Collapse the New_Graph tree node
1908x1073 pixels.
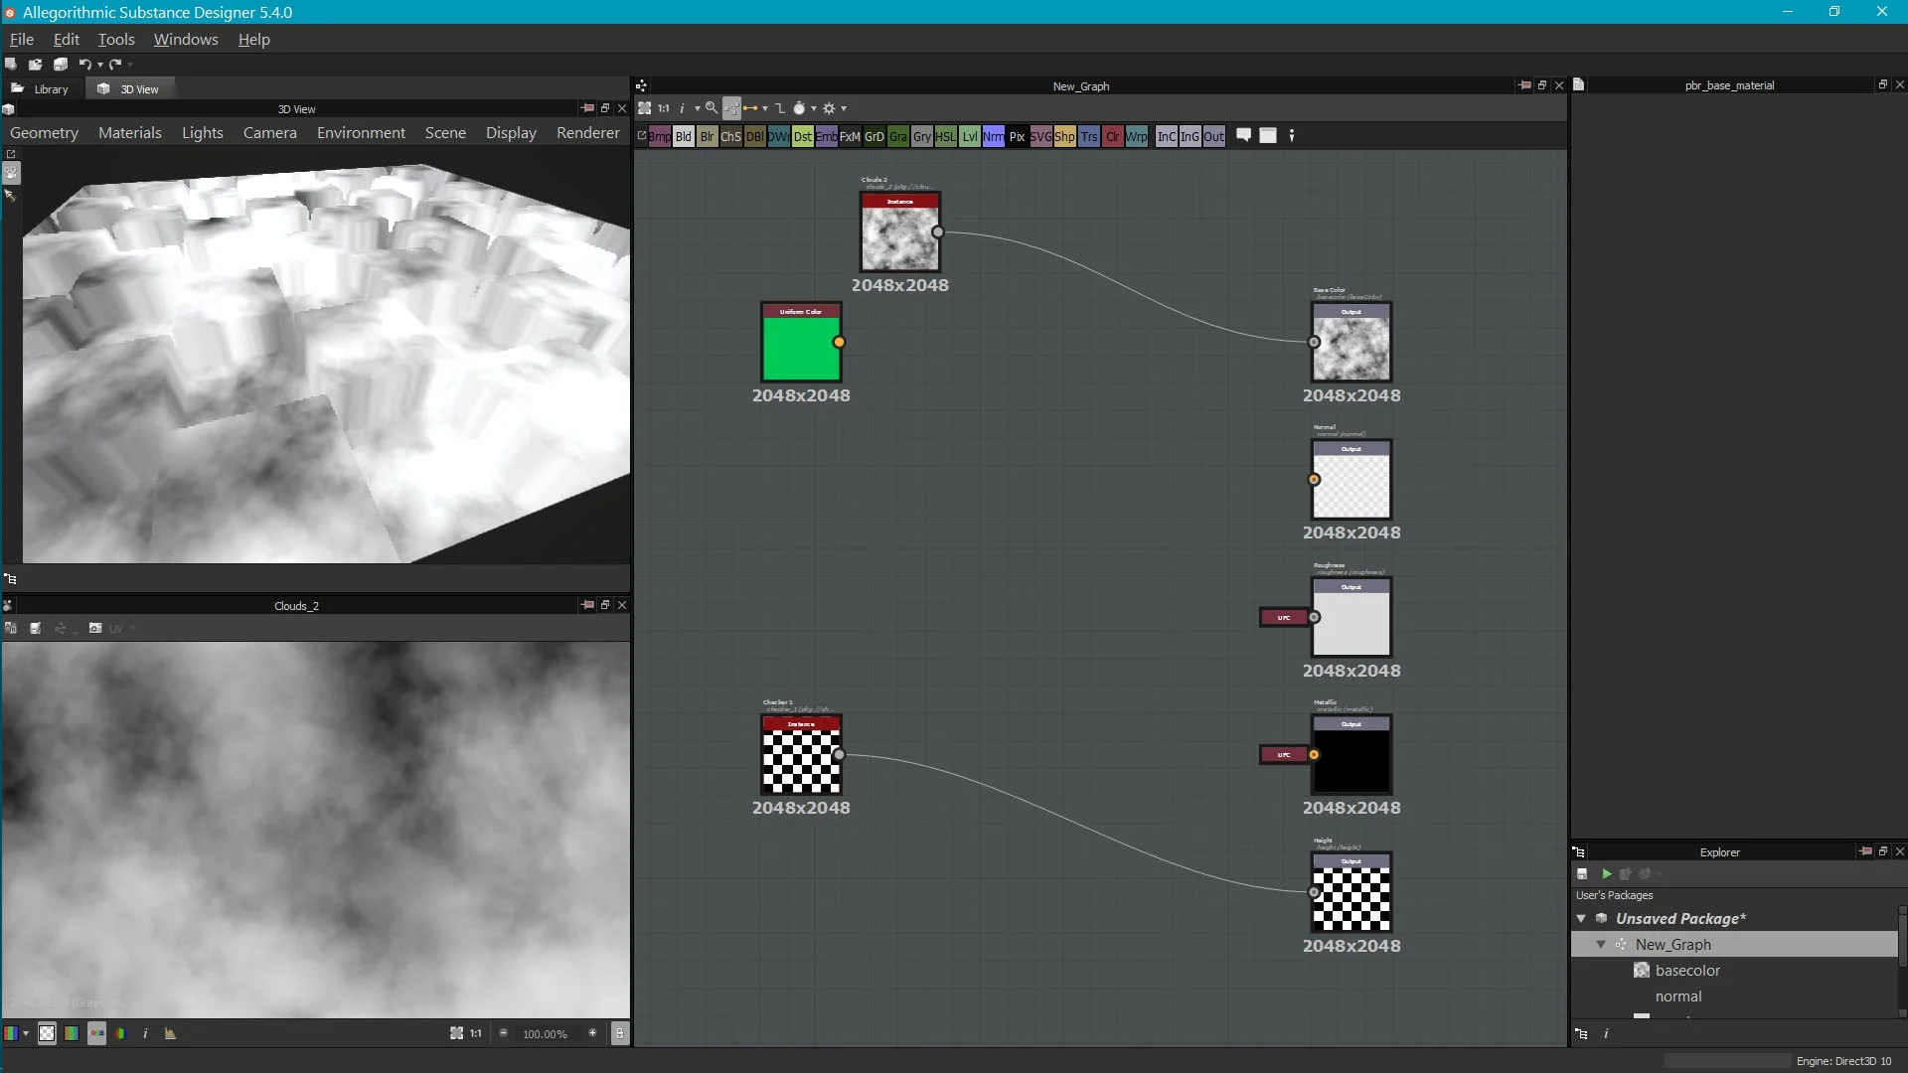tap(1601, 944)
